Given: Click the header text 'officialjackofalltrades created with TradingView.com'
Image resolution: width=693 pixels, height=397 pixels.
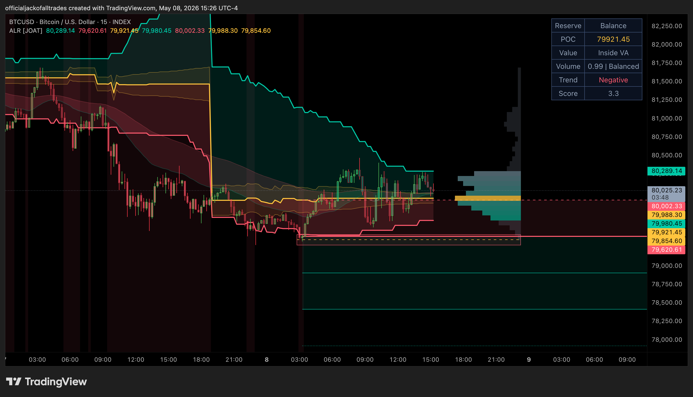Looking at the screenshot, I should coord(80,8).
